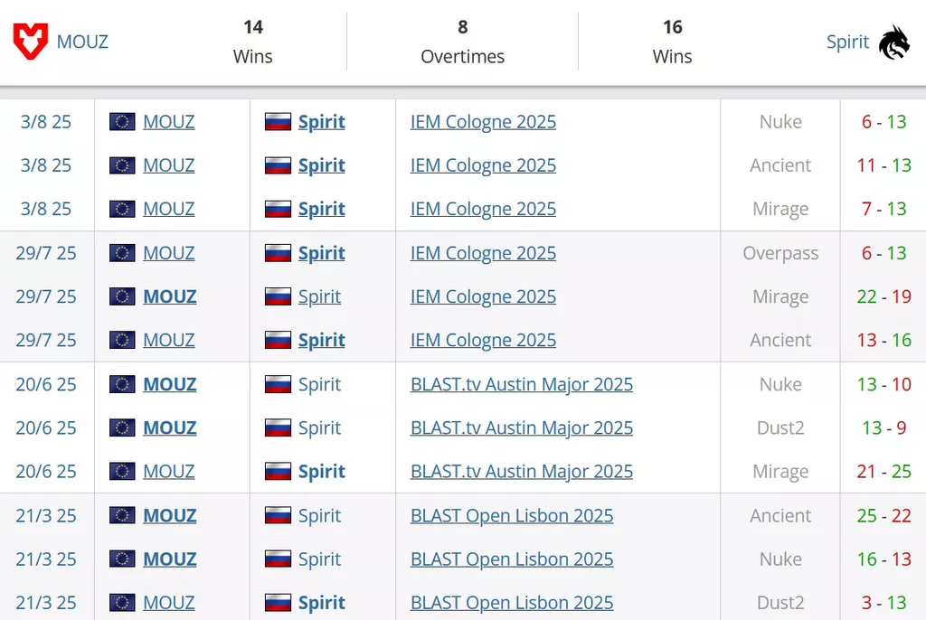Click Russian flag in the Nuke 6-13 row

278,122
